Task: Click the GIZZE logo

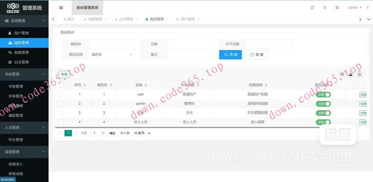Action: pyautogui.click(x=13, y=8)
